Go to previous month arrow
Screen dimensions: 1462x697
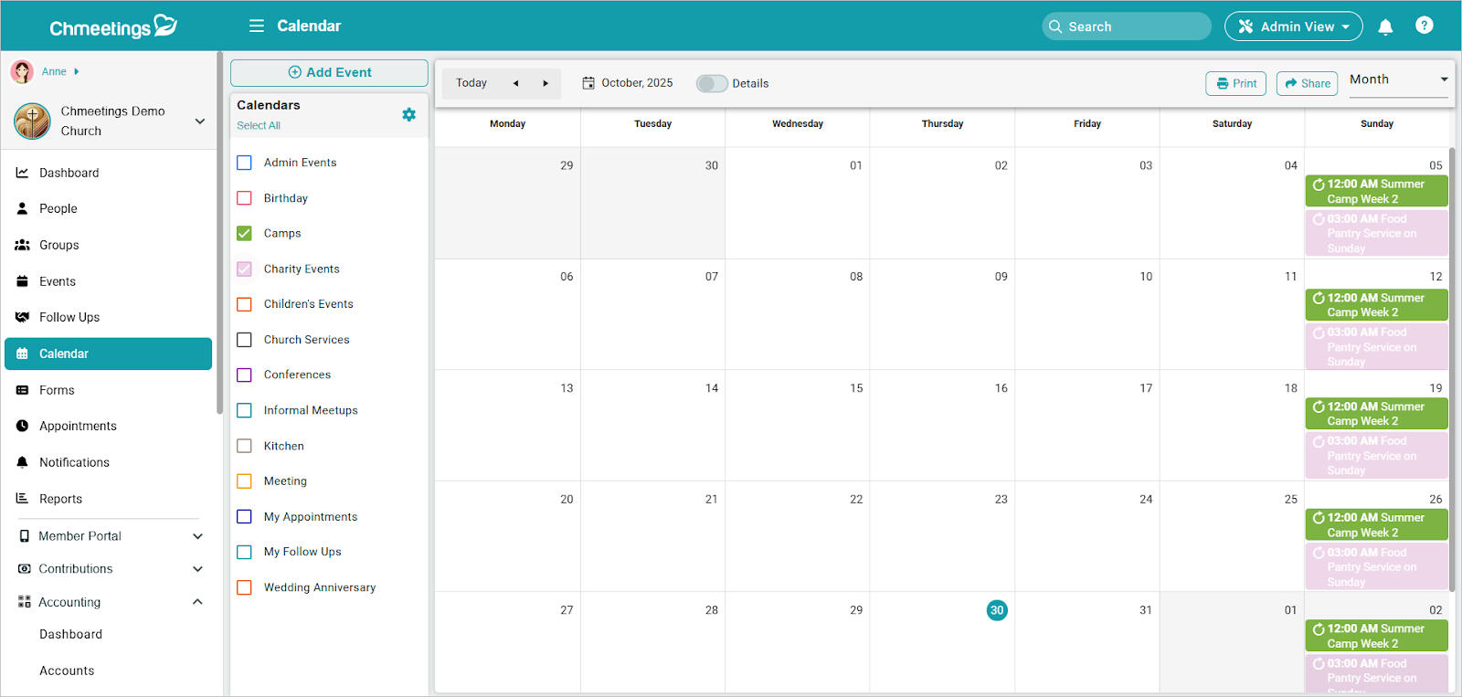coord(515,83)
